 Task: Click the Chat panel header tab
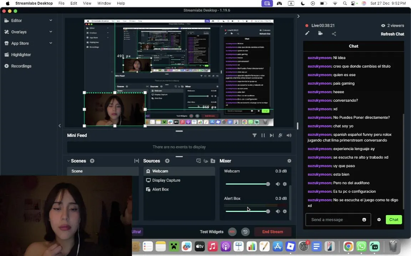click(x=353, y=46)
